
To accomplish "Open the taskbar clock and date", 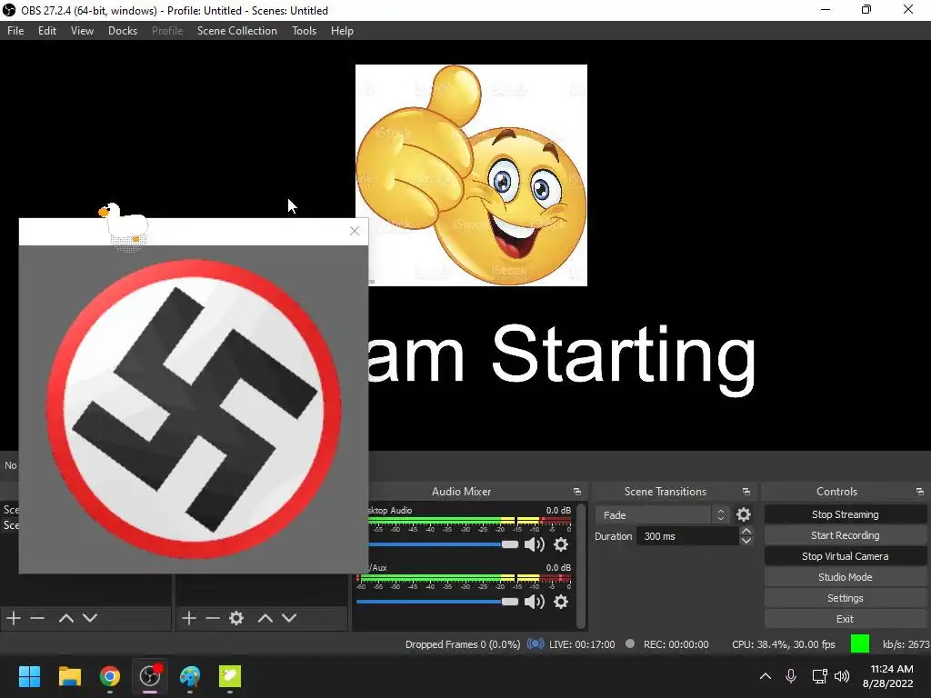I will pos(887,676).
